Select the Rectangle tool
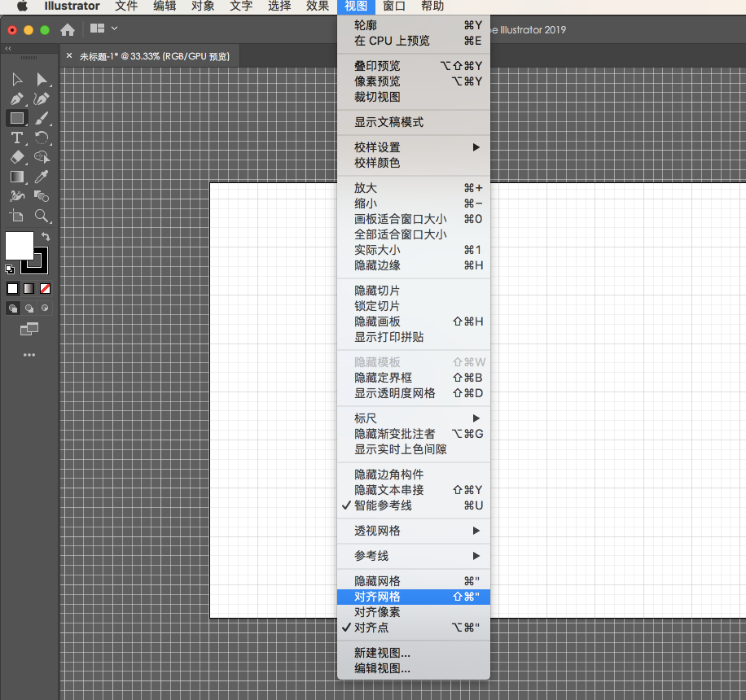 point(17,118)
